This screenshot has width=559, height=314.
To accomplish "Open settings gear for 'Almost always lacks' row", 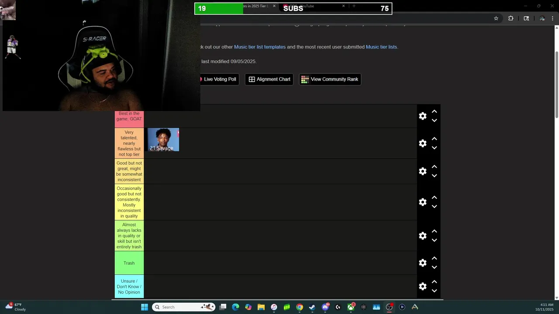I will (x=423, y=236).
